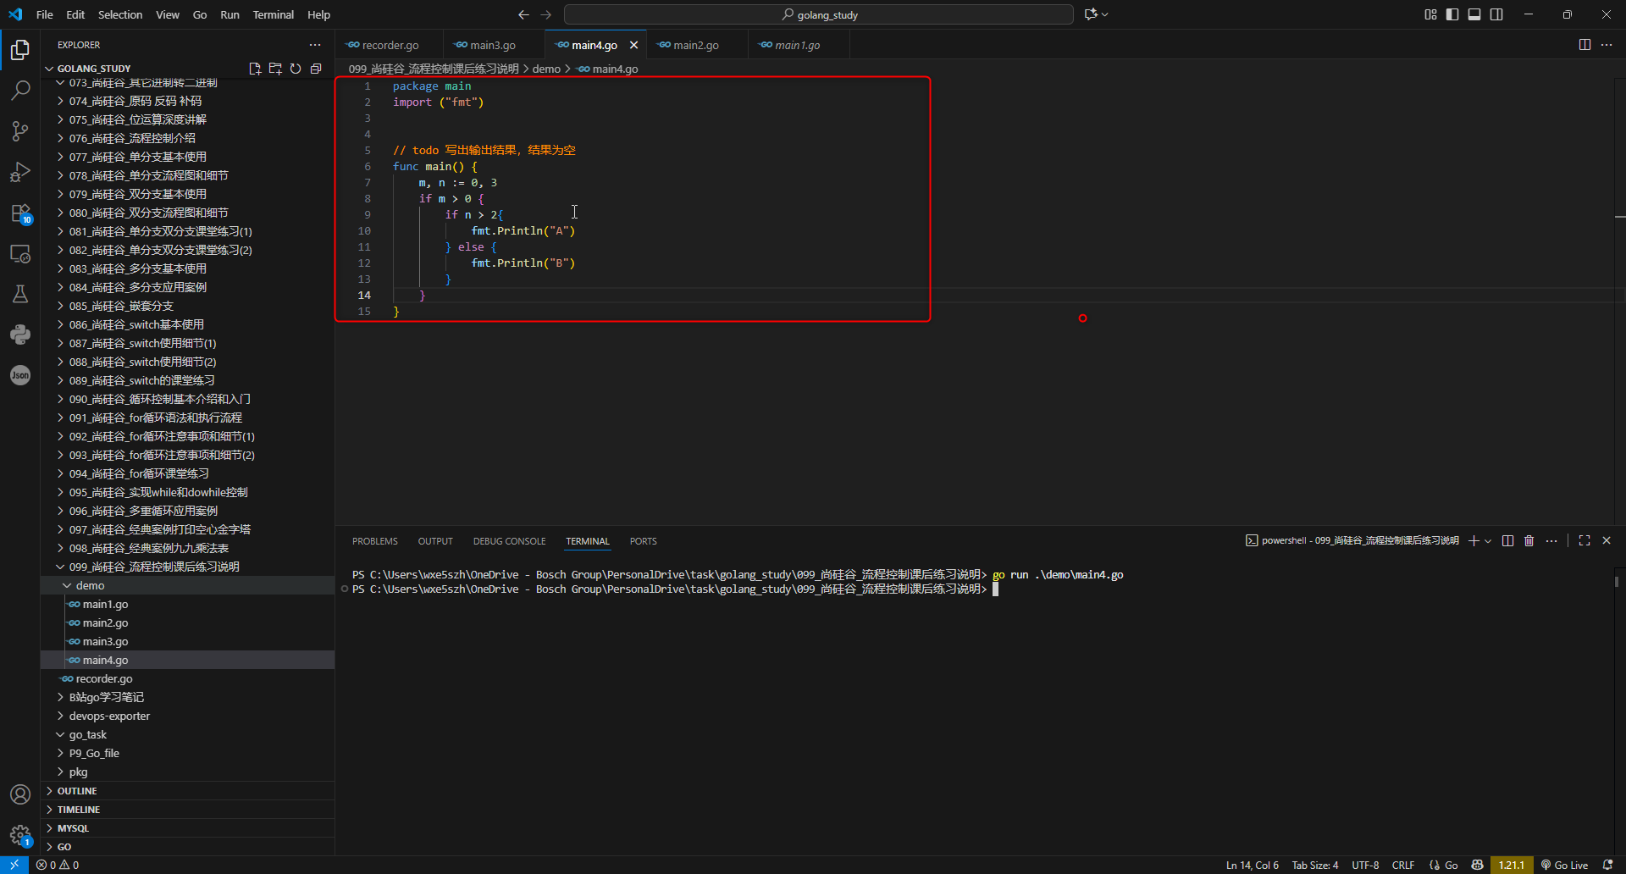The width and height of the screenshot is (1626, 874).
Task: Open the Selection menu
Action: [x=120, y=14]
